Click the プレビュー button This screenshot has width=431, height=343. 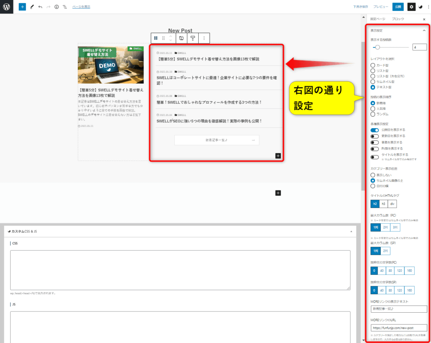click(x=380, y=7)
